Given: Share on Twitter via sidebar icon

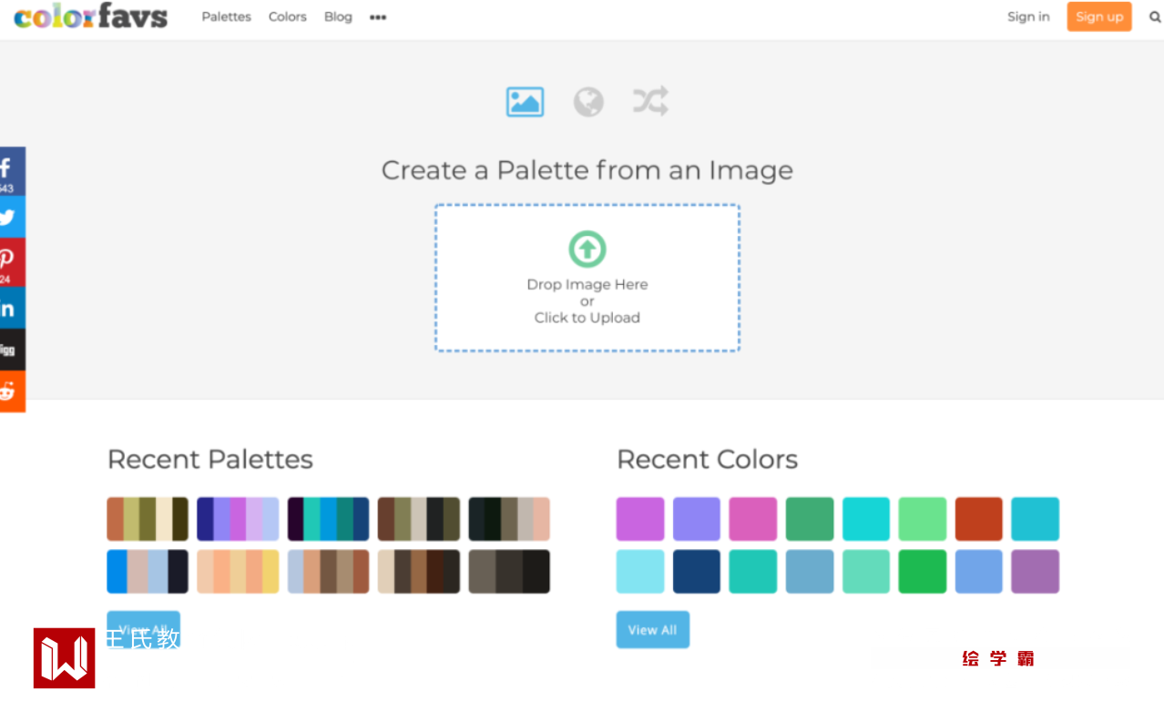Looking at the screenshot, I should pyautogui.click(x=9, y=218).
